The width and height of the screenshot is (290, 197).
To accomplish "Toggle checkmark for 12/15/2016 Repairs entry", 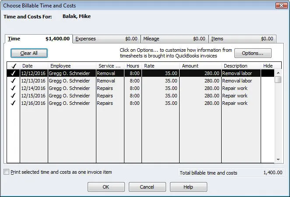I will 13,96.
